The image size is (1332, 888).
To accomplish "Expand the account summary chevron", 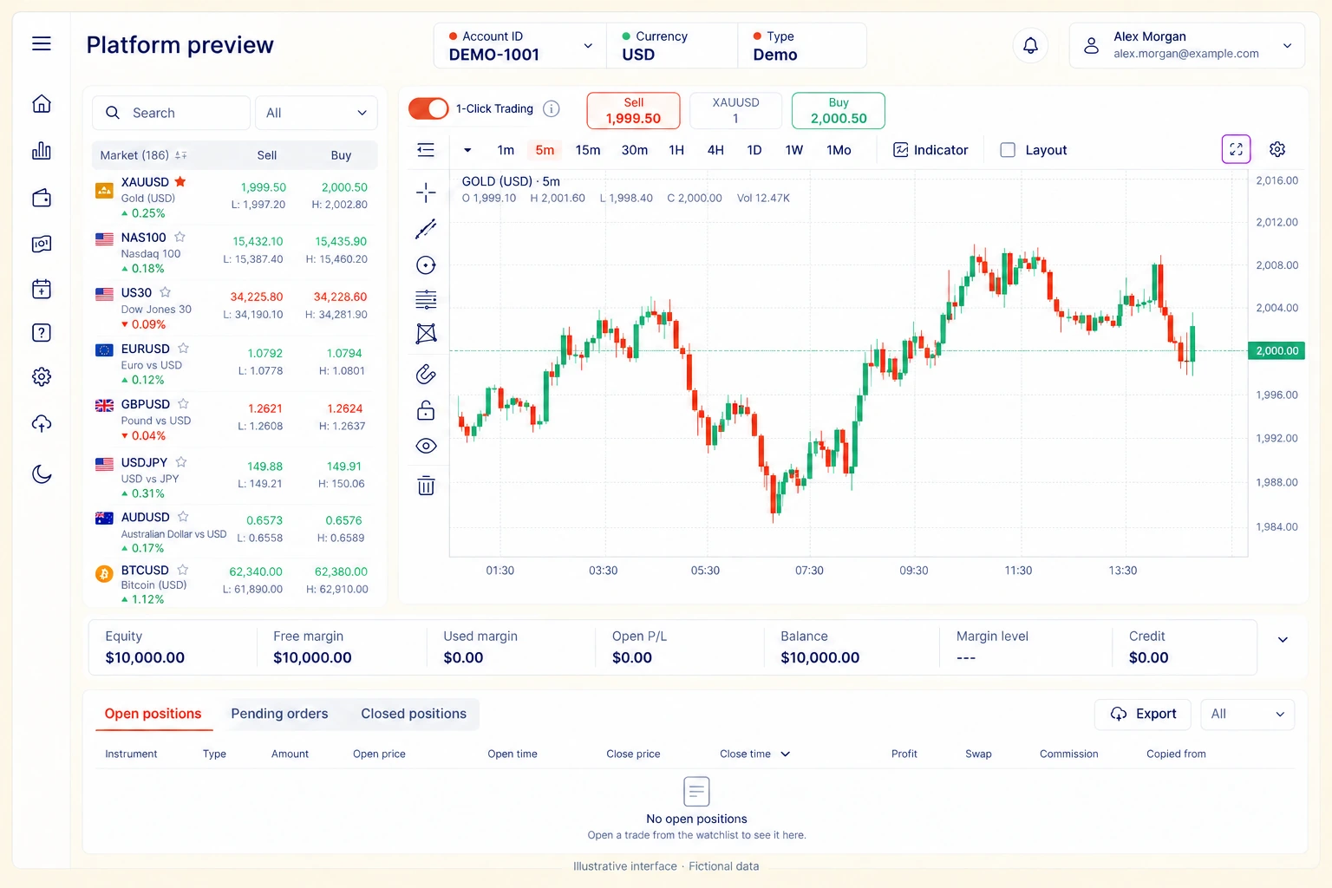I will (1283, 640).
